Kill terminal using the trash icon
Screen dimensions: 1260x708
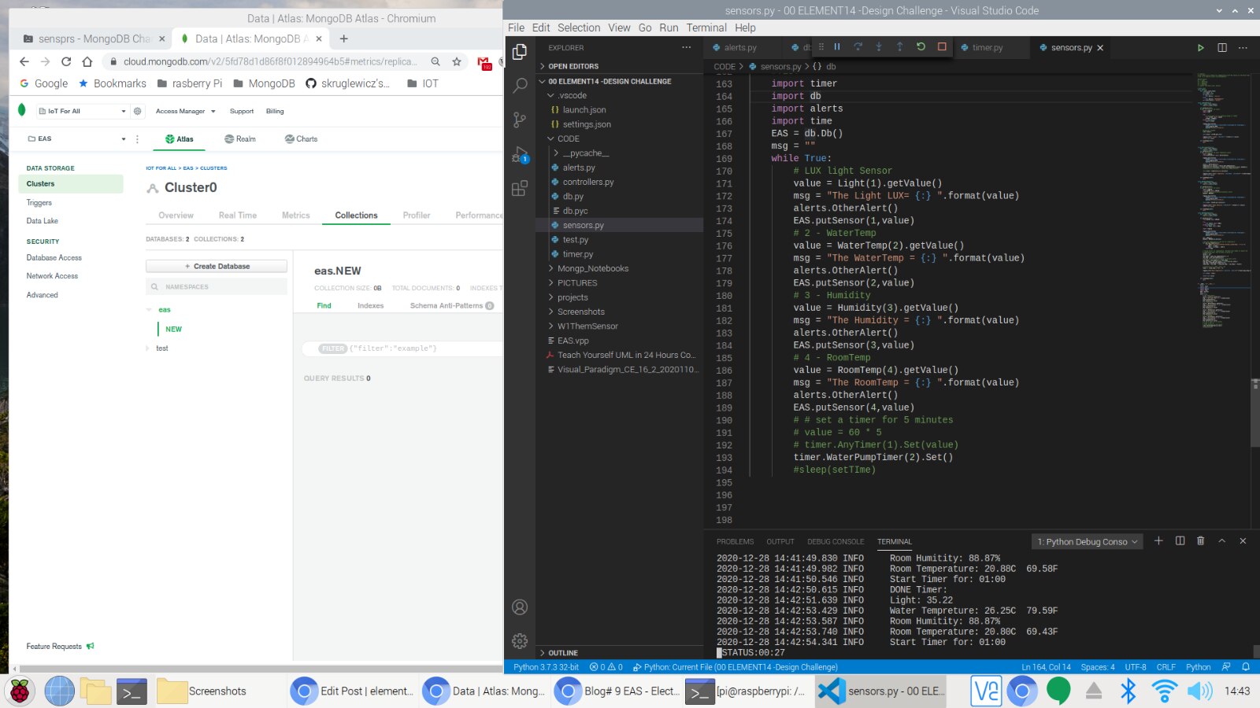pyautogui.click(x=1200, y=541)
